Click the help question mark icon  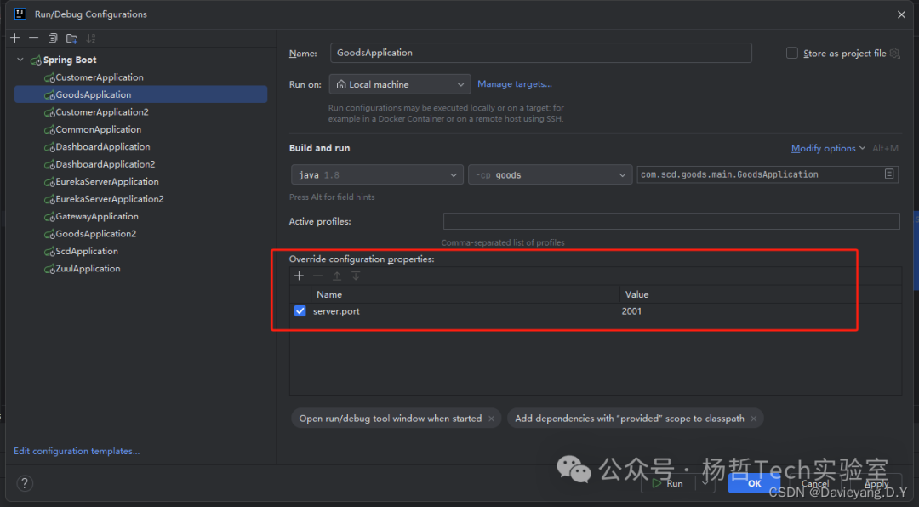[25, 483]
